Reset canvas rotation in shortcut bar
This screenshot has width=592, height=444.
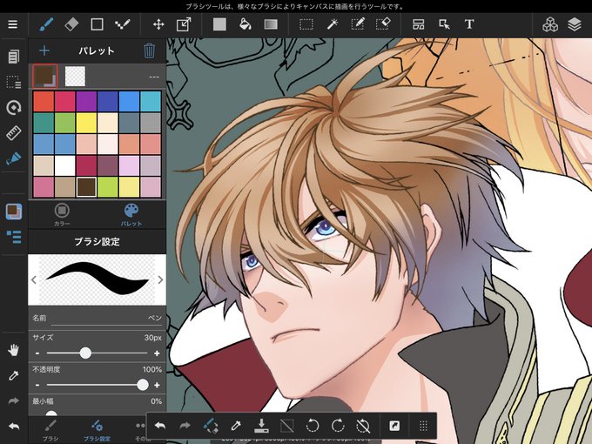pos(363,426)
